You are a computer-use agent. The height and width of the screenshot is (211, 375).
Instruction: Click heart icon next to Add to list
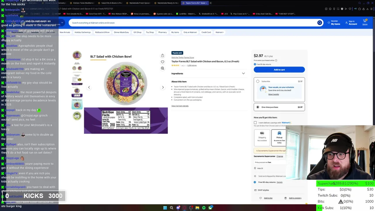[x=260, y=198]
